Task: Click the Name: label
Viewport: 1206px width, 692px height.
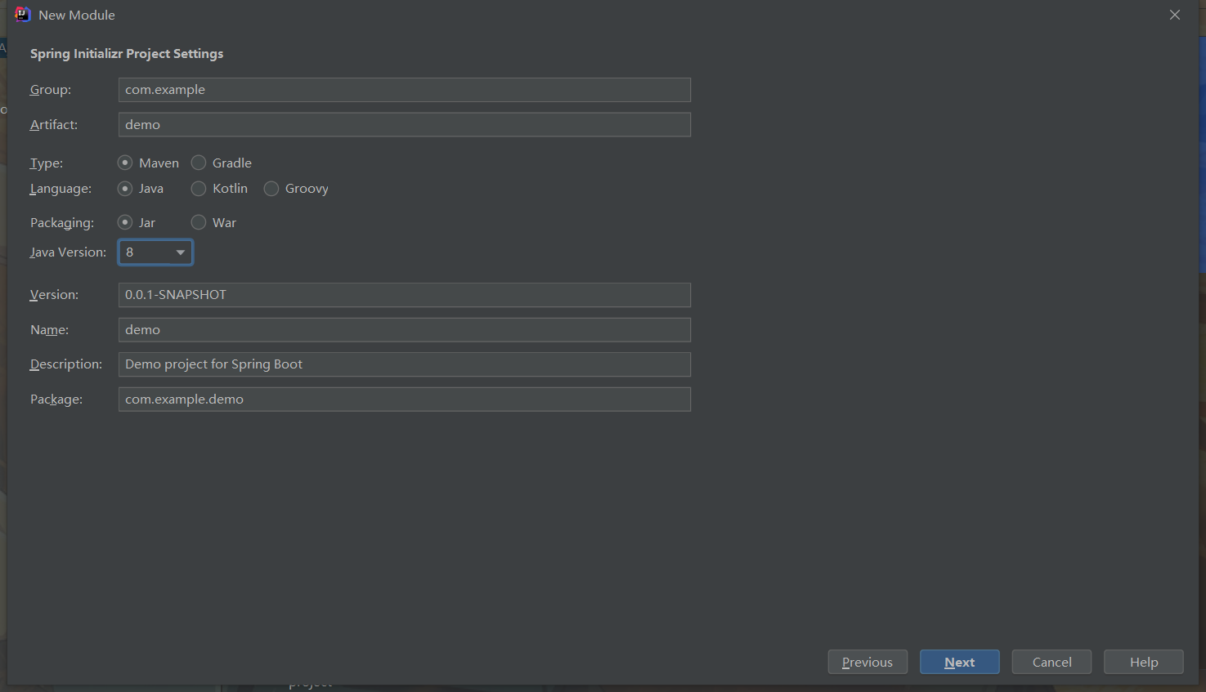Action: 49,330
